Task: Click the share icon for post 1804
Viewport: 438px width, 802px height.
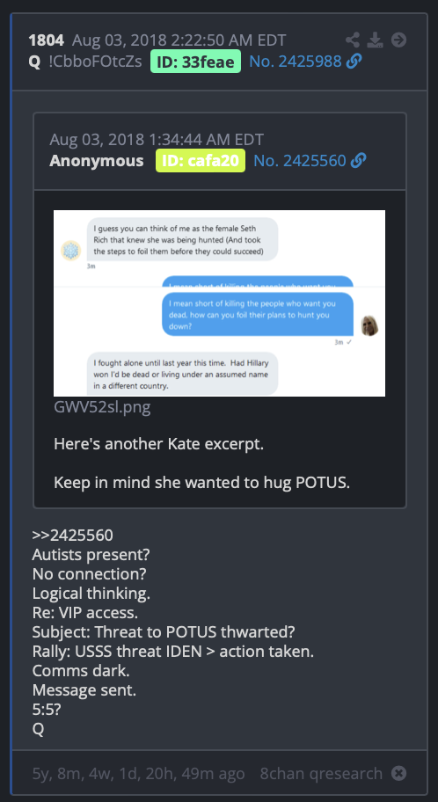Action: [352, 40]
